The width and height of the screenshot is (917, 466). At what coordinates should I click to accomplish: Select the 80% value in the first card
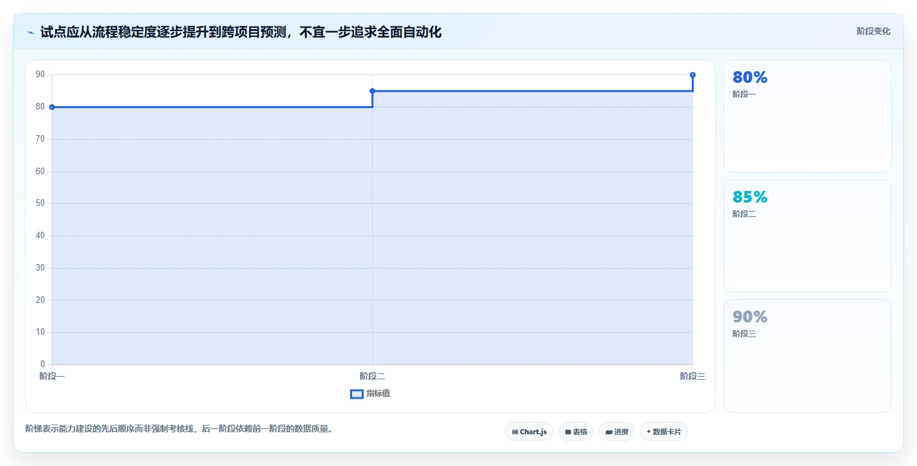point(750,77)
